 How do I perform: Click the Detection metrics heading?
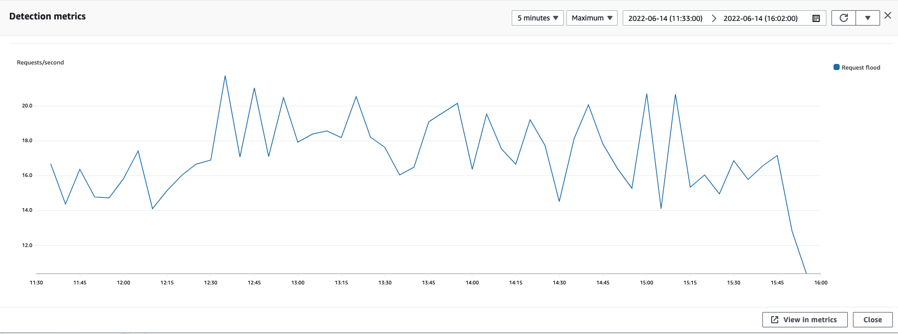pos(48,16)
